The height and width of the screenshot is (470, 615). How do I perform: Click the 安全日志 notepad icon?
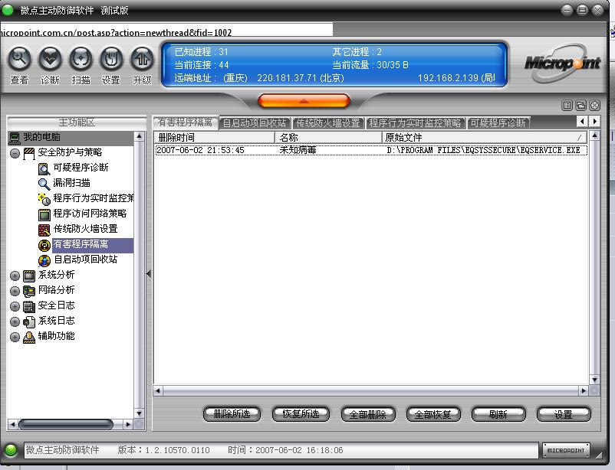point(29,306)
